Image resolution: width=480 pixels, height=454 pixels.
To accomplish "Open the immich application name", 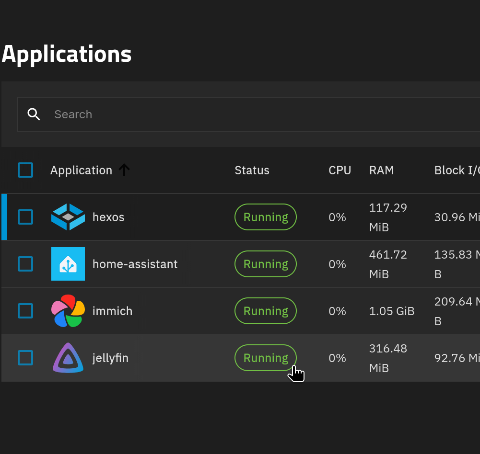I will pyautogui.click(x=112, y=311).
